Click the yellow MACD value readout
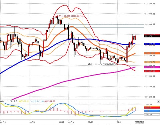Viewport: 160px width, 125px height. coord(24,101)
